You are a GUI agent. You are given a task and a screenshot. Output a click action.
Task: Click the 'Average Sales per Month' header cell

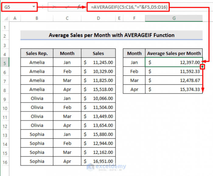coord(174,53)
